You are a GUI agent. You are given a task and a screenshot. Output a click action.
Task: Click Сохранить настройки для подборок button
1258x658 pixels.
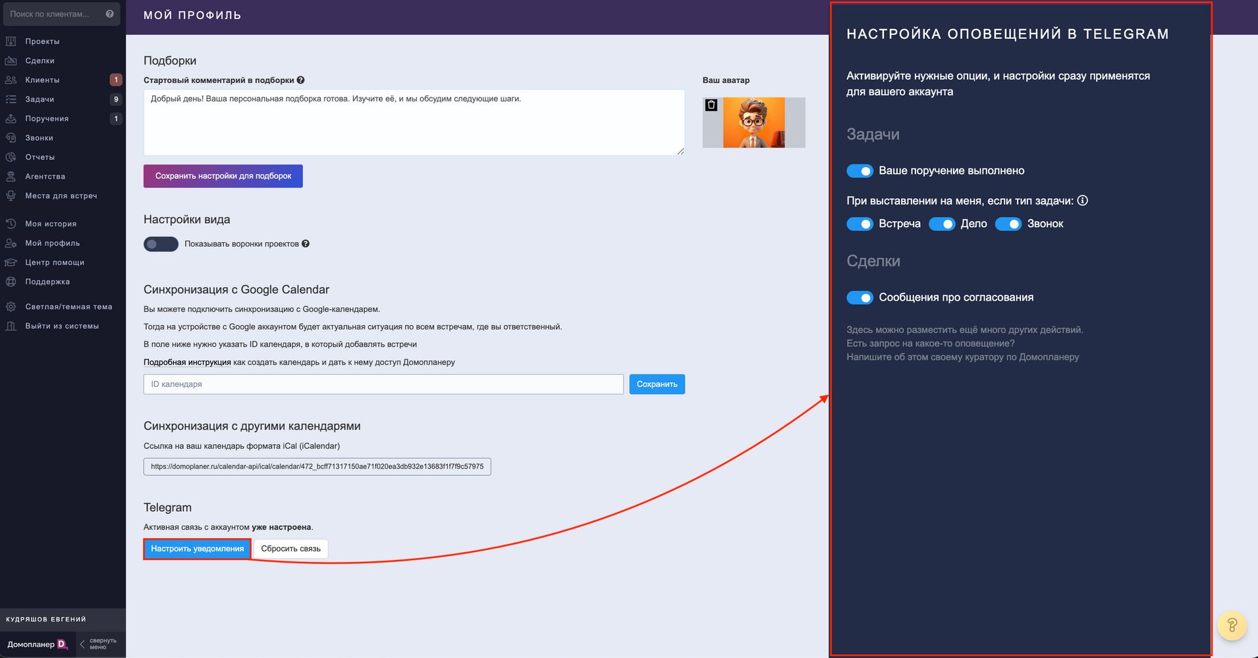point(223,176)
